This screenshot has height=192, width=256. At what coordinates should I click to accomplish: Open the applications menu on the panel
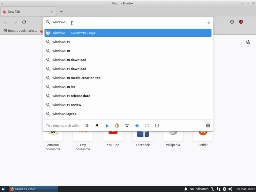point(3,189)
